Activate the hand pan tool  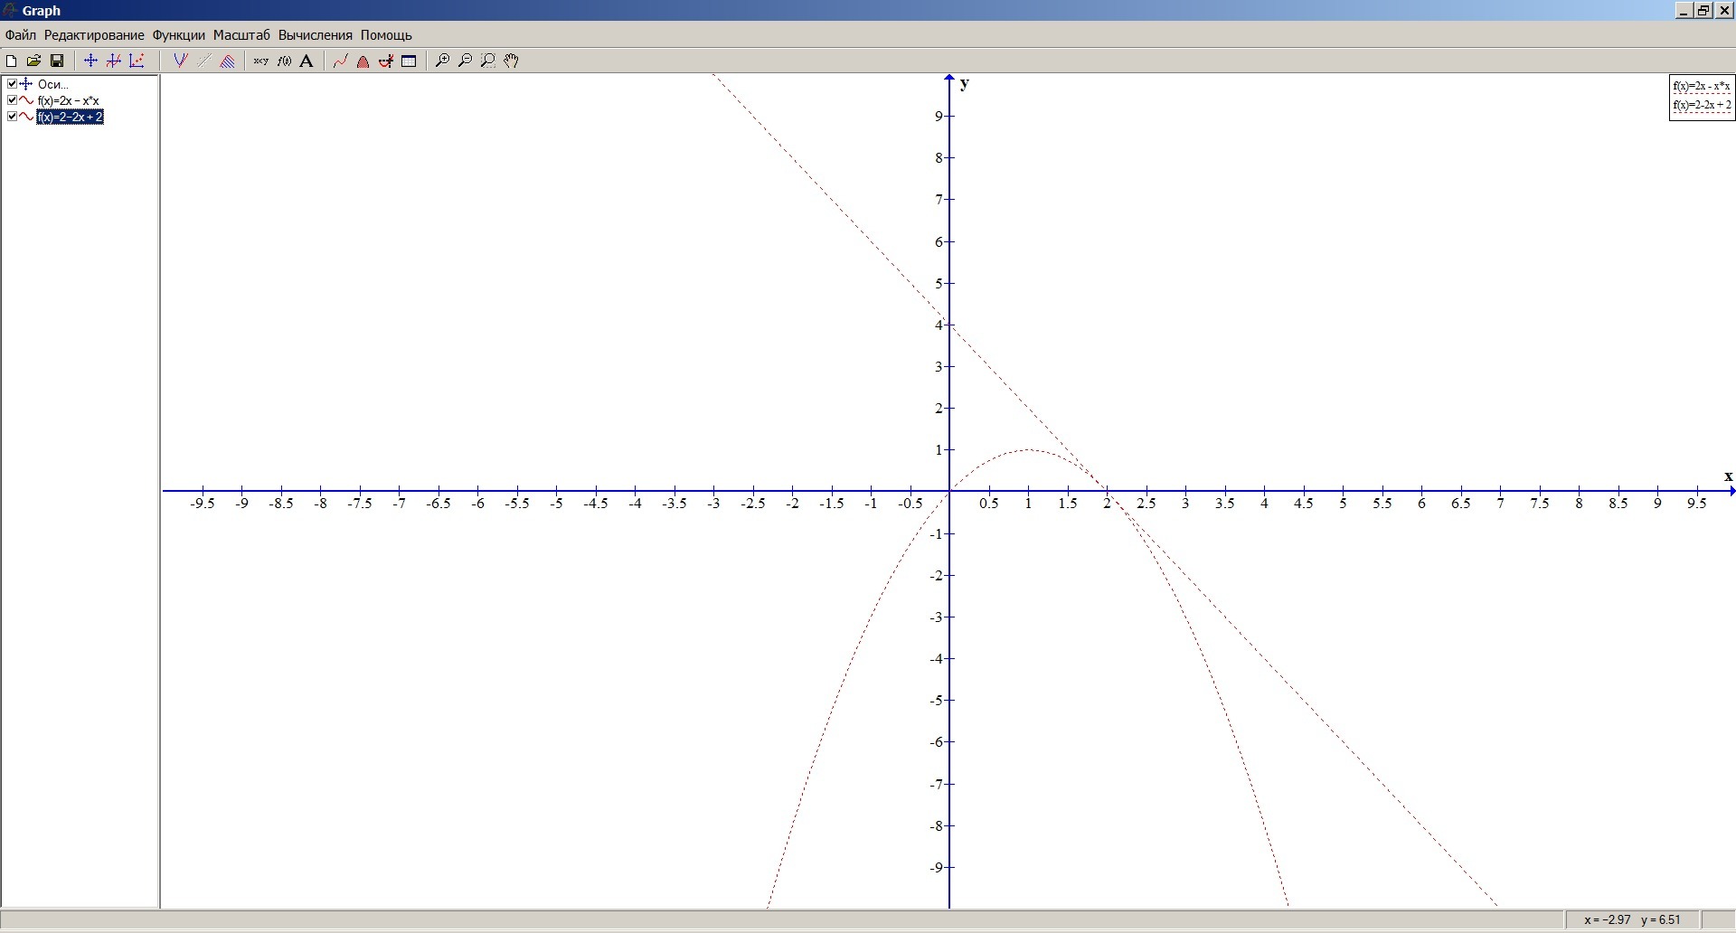pyautogui.click(x=512, y=61)
